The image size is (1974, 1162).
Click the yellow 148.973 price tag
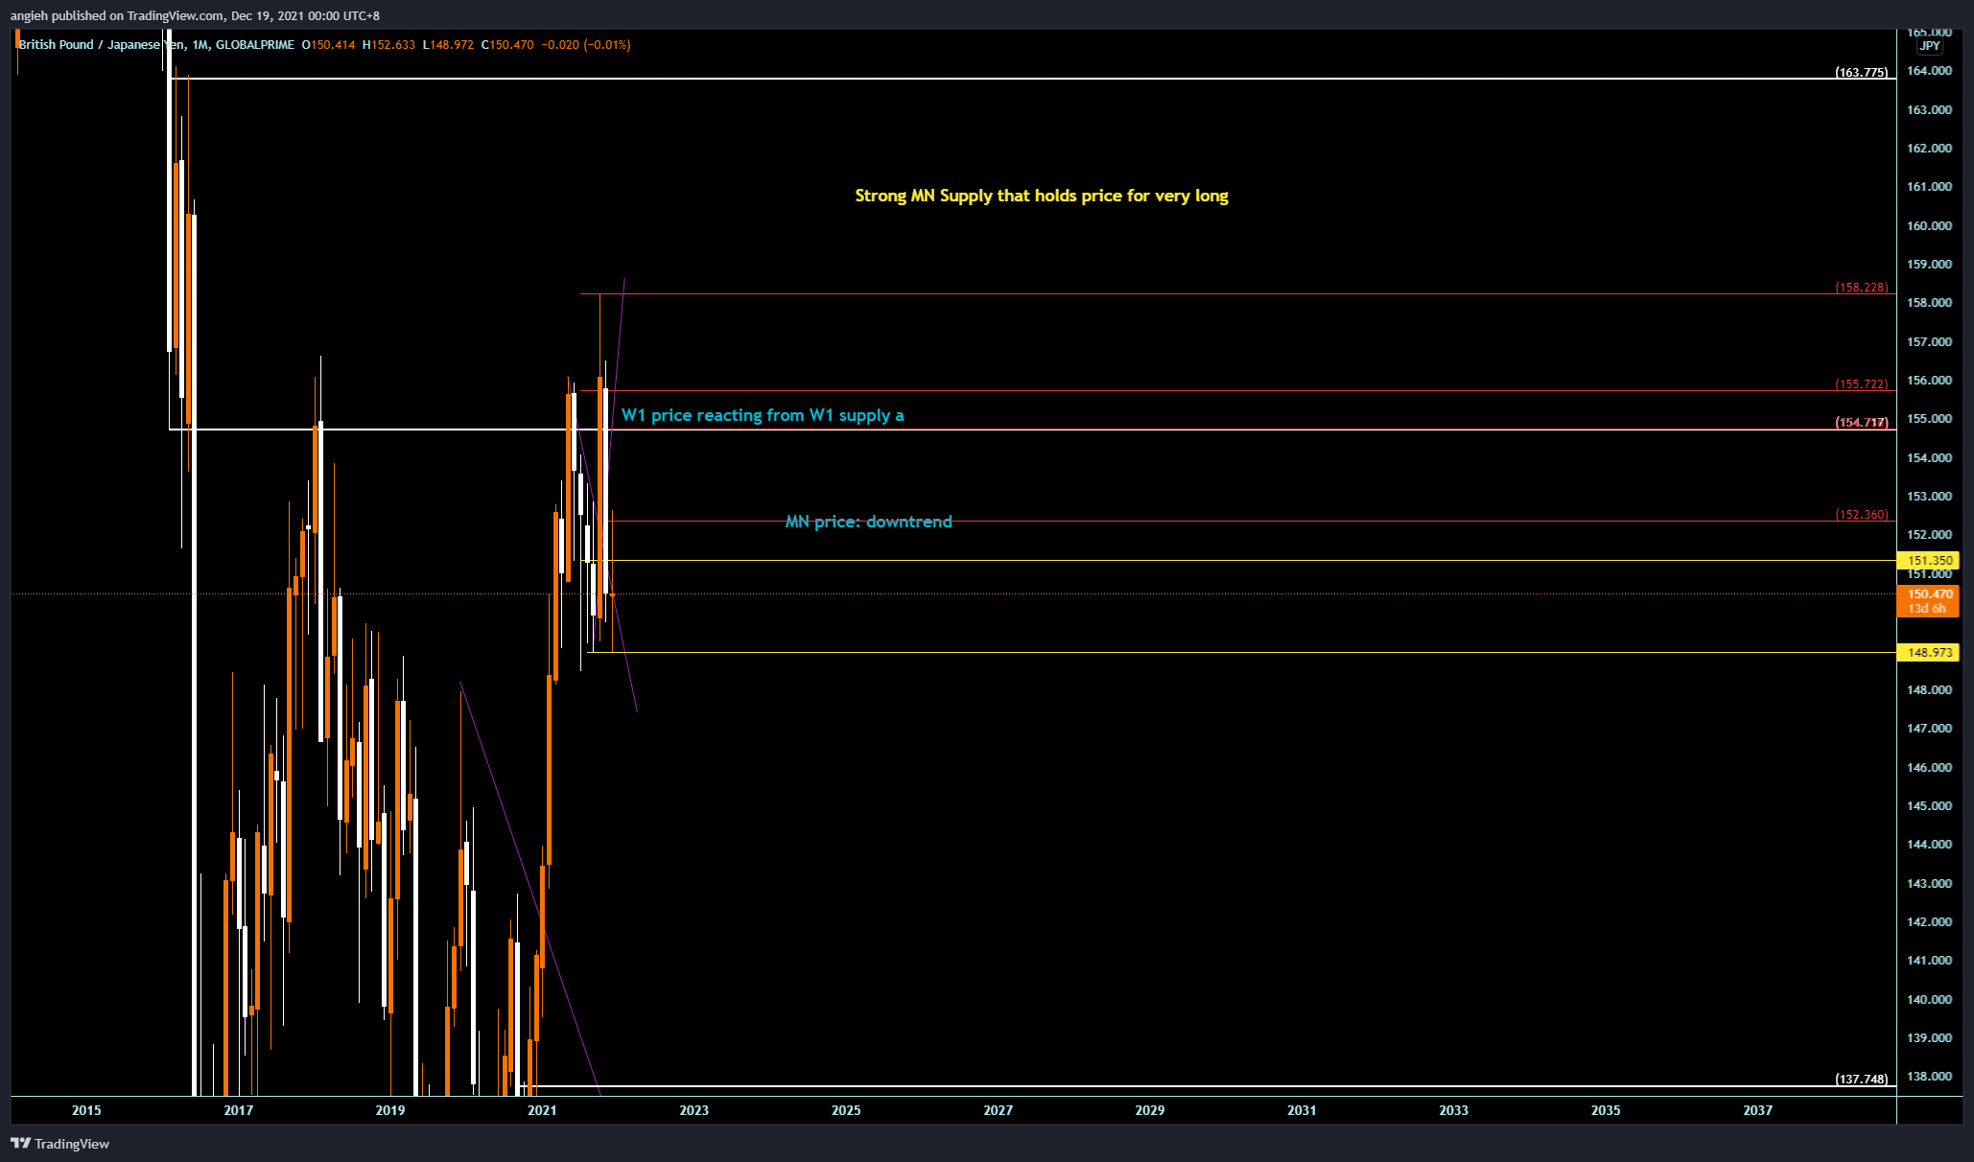tap(1929, 652)
